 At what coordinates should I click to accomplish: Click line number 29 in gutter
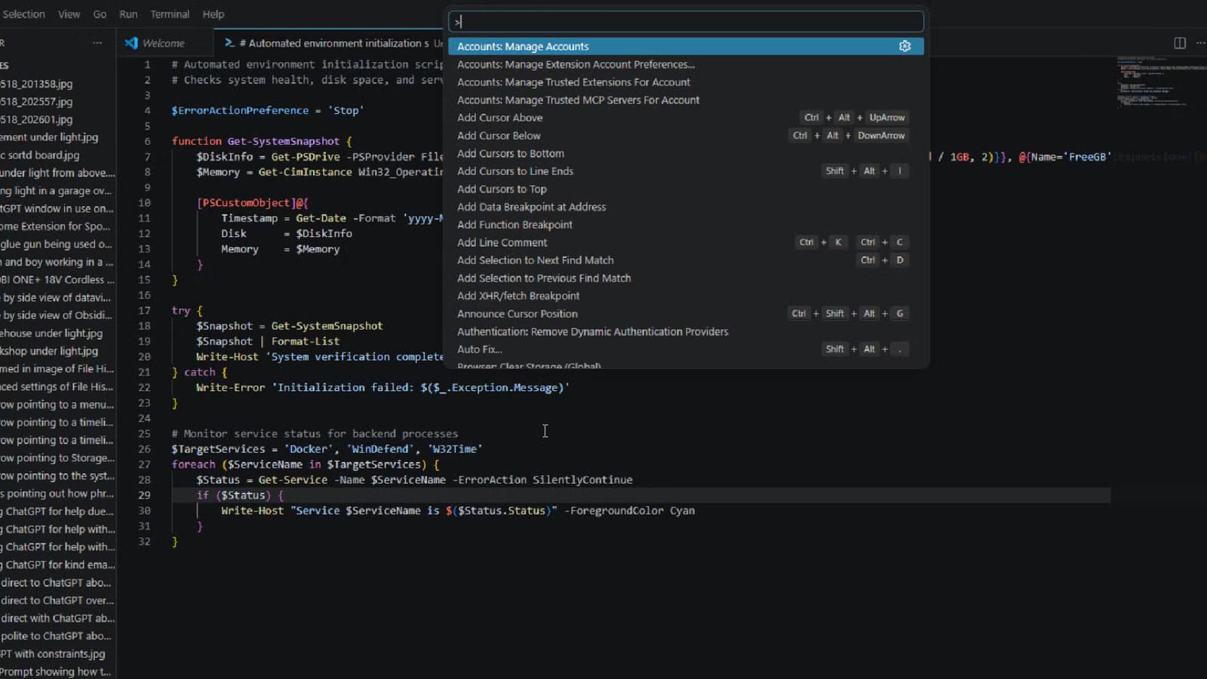pyautogui.click(x=144, y=495)
